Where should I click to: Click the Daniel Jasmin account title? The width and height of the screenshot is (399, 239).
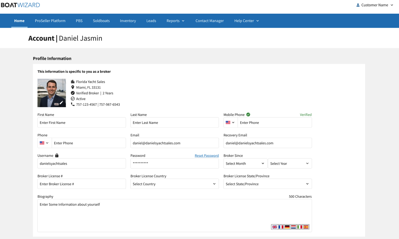pyautogui.click(x=81, y=38)
